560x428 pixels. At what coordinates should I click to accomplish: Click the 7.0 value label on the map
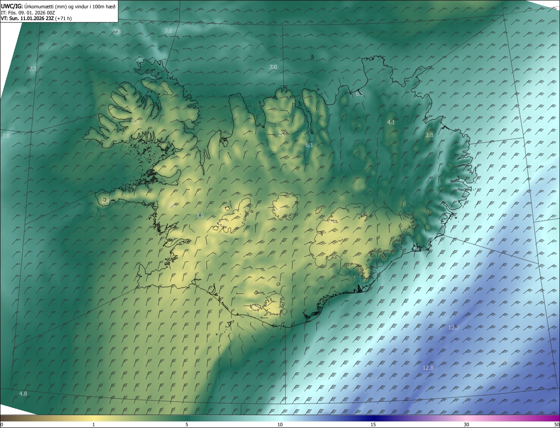[x=273, y=67]
